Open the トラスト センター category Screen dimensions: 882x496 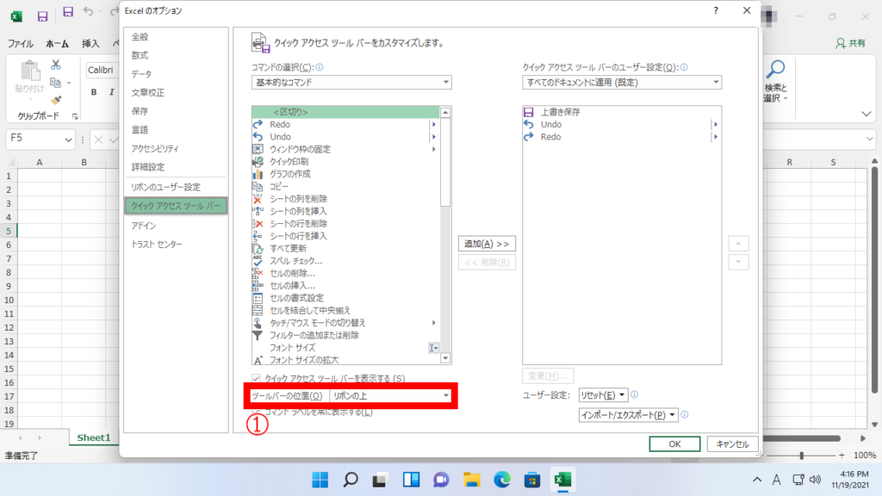coord(157,245)
